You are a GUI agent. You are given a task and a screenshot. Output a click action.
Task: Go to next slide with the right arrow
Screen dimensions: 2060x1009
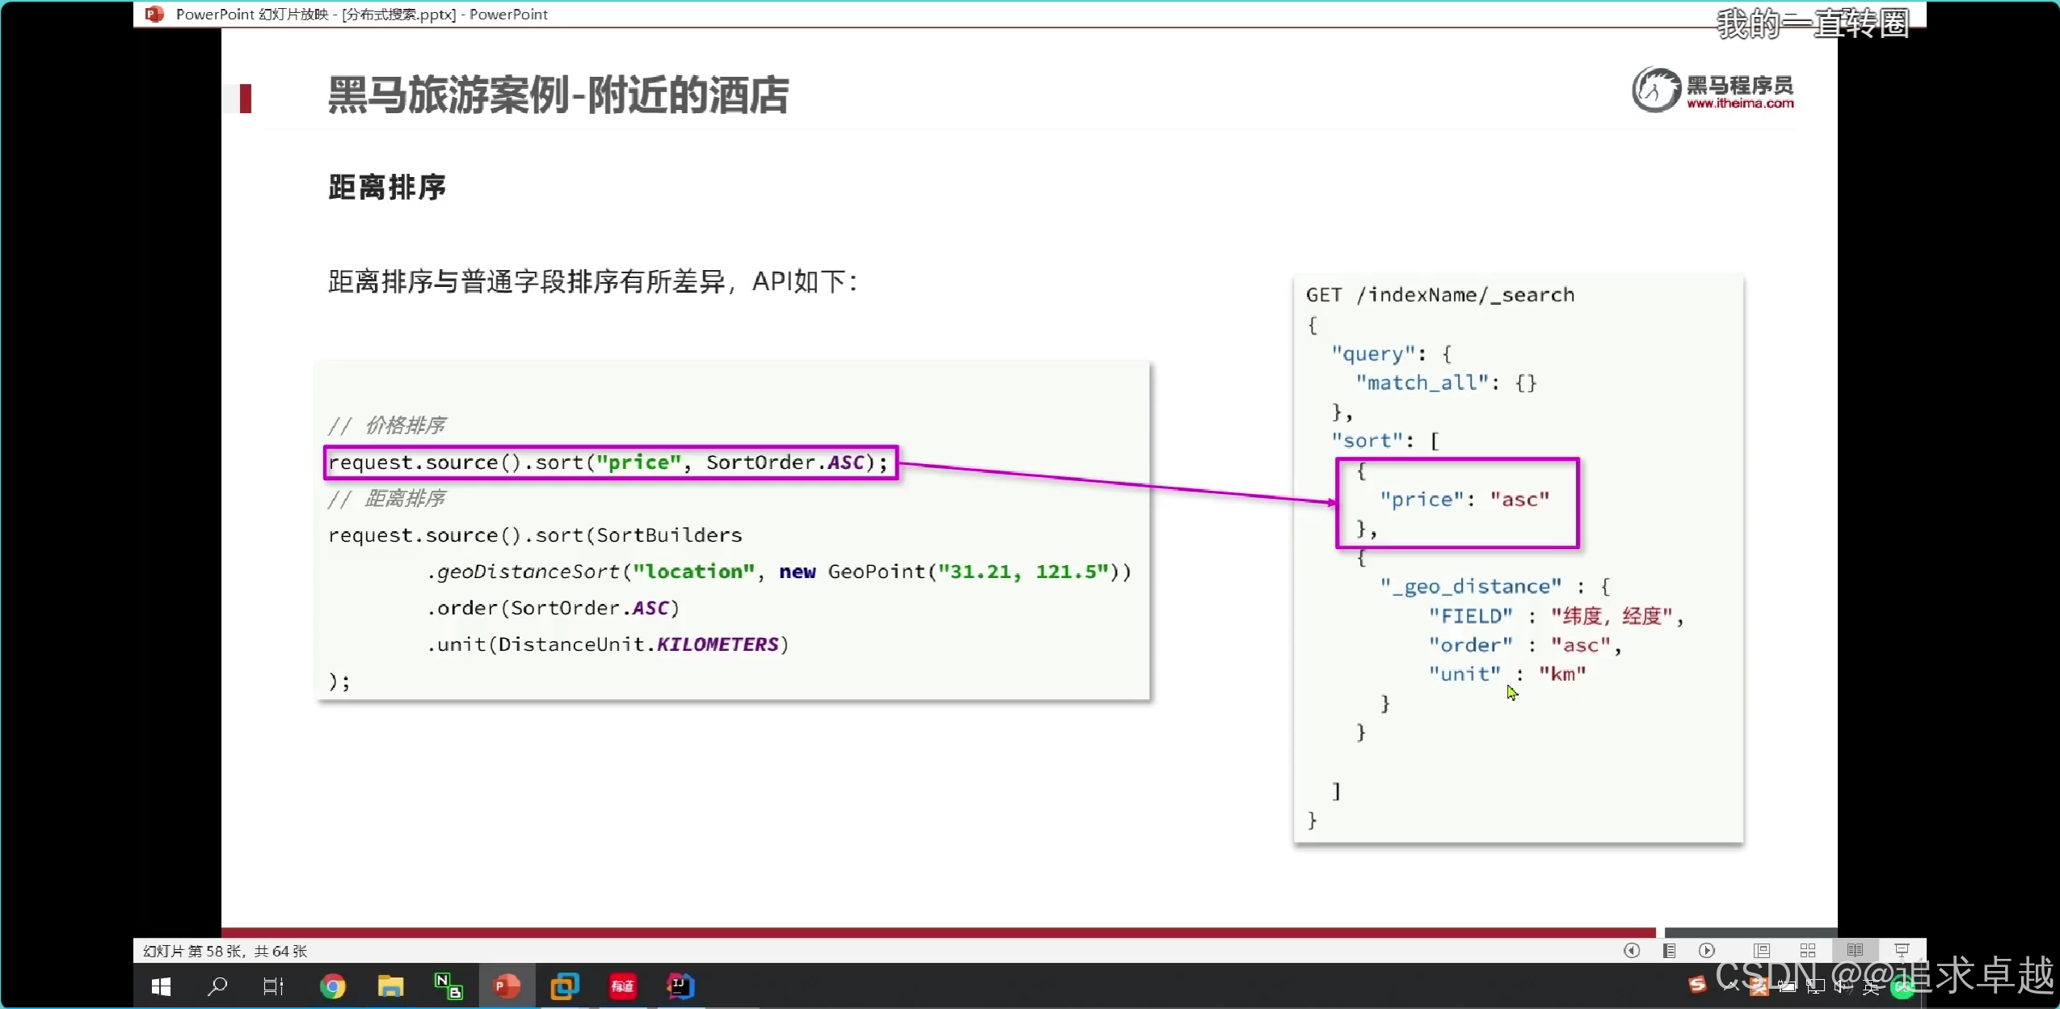coord(1706,951)
